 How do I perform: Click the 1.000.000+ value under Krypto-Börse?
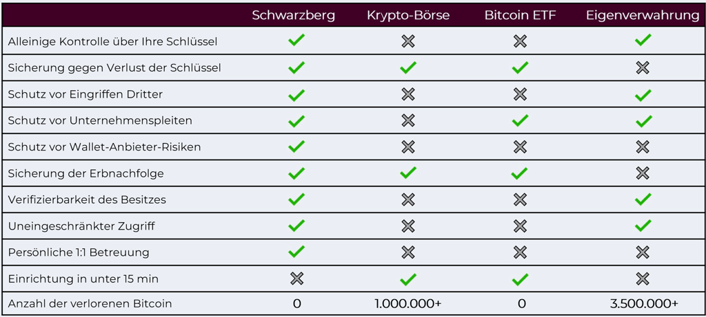[x=408, y=304]
